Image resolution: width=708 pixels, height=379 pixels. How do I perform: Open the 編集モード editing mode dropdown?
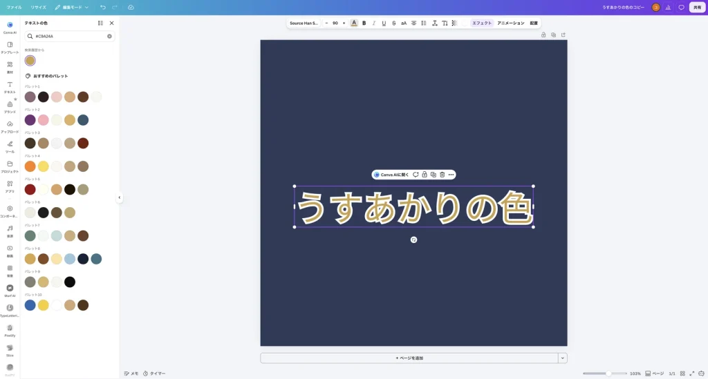tap(72, 7)
